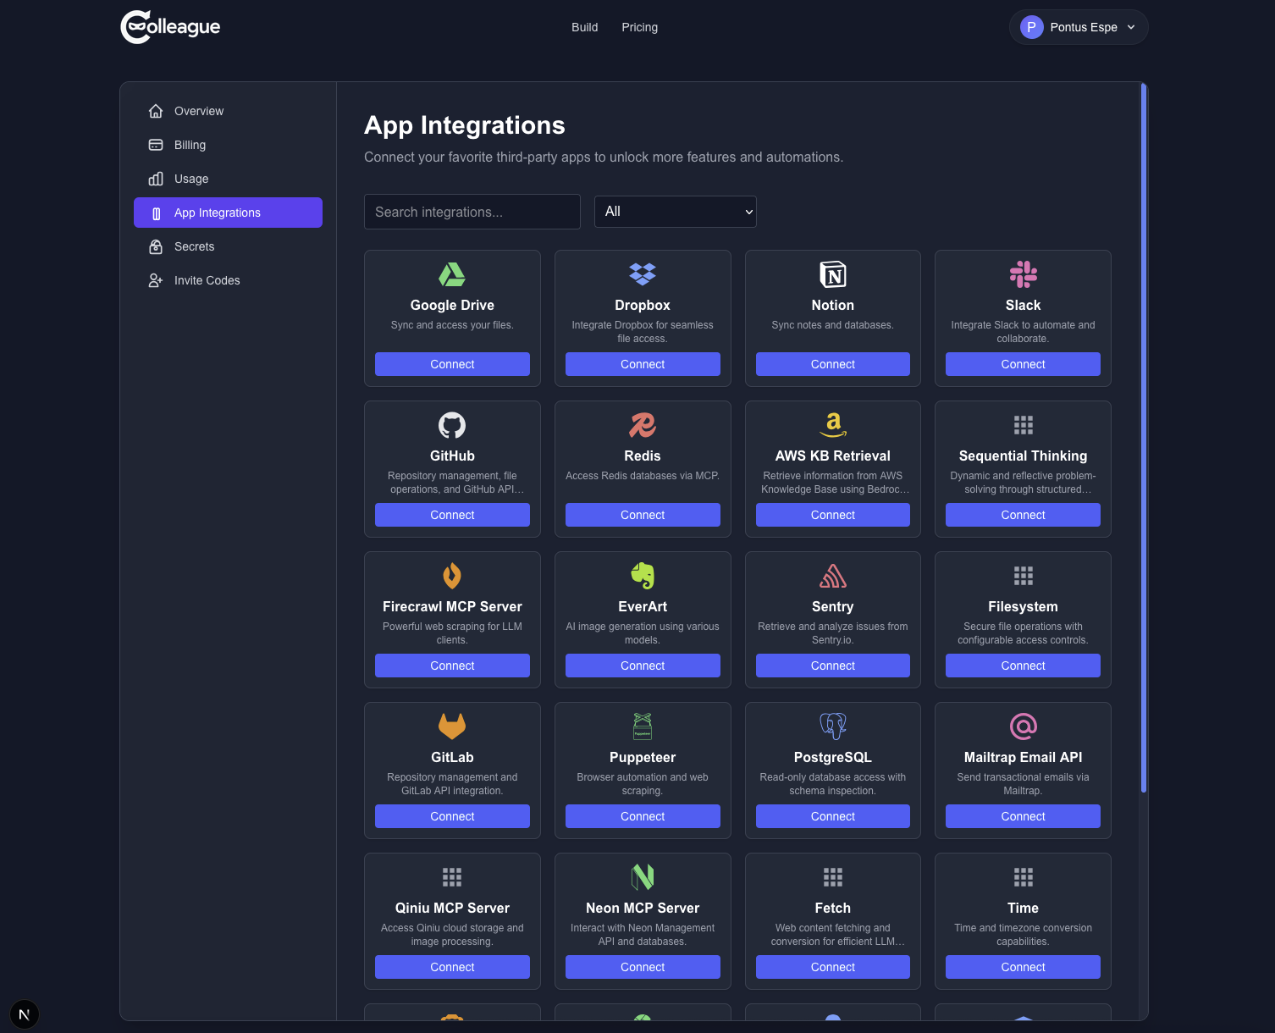Click the Sentry icon
The width and height of the screenshot is (1275, 1033).
833,576
